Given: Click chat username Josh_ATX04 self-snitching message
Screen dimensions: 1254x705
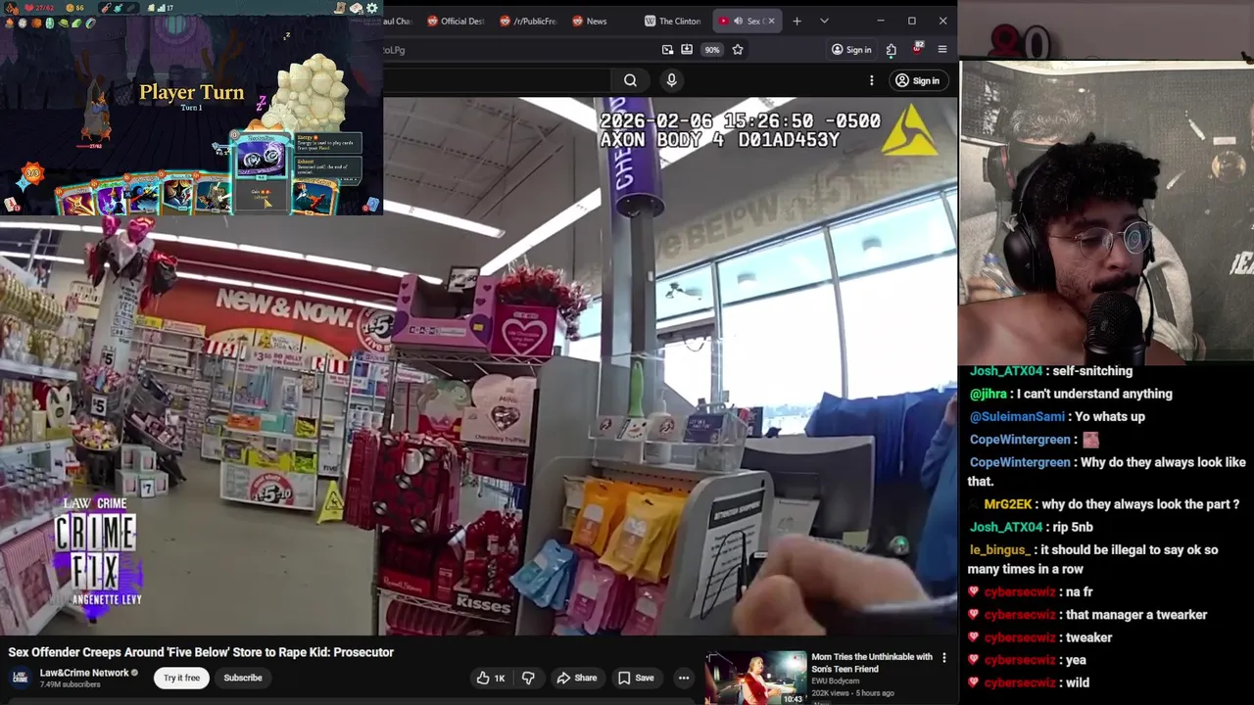Looking at the screenshot, I should [1006, 371].
